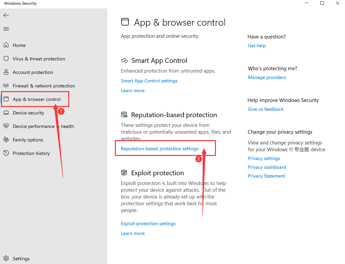Screen dimensions: 345x264
Task: Click the Home house icon
Action: [6, 45]
